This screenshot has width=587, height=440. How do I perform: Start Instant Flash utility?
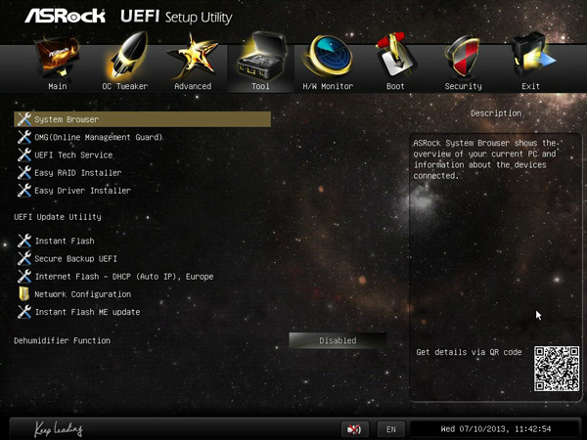coord(65,241)
